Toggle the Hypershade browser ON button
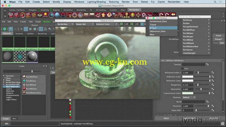The width and height of the screenshot is (226, 127). click(5, 29)
